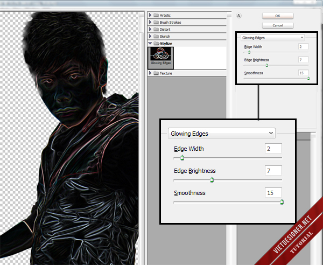The height and width of the screenshot is (265, 323).
Task: Expand the Brush Strokes folder triangle
Action: pyautogui.click(x=150, y=22)
